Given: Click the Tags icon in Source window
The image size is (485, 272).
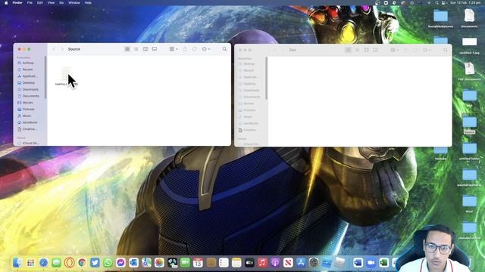Looking at the screenshot, I should pos(194,49).
